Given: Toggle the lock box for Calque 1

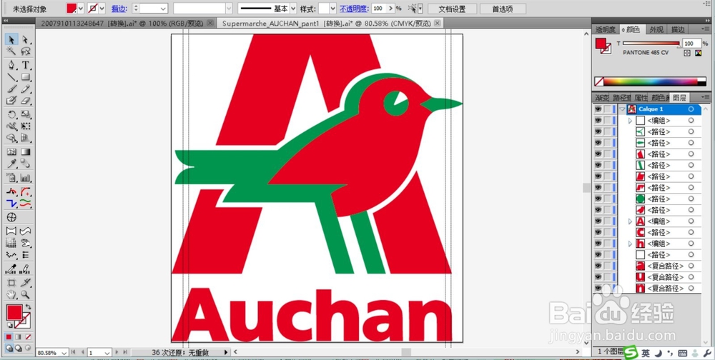Looking at the screenshot, I should click(607, 109).
